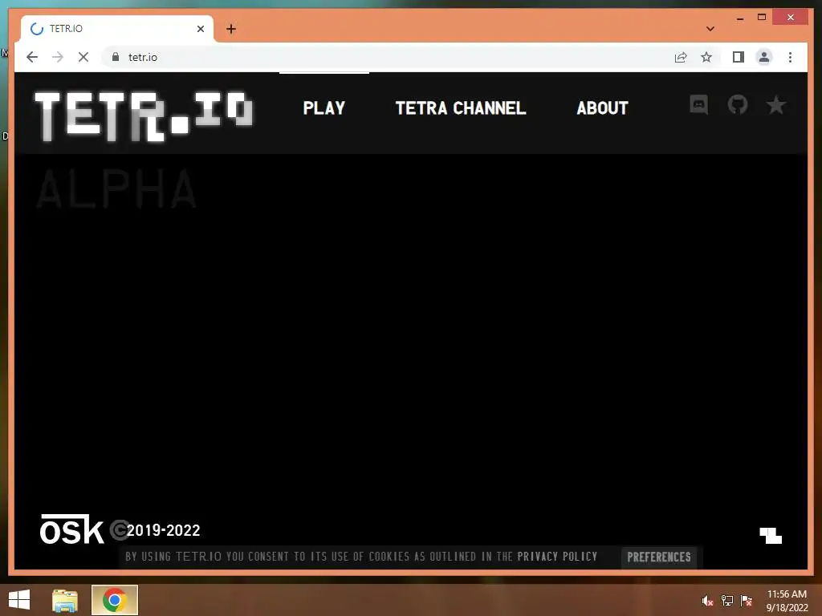
Task: Click the Chrome taskbar icon
Action: (115, 600)
